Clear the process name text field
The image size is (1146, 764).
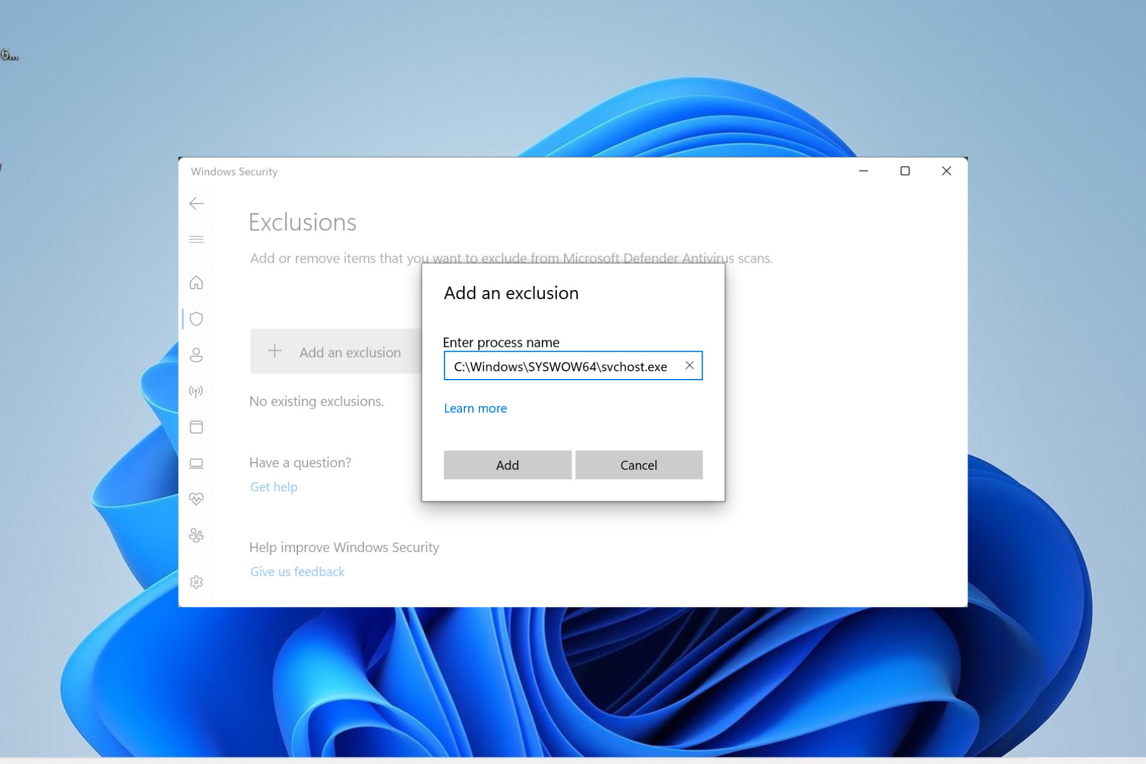click(x=689, y=365)
